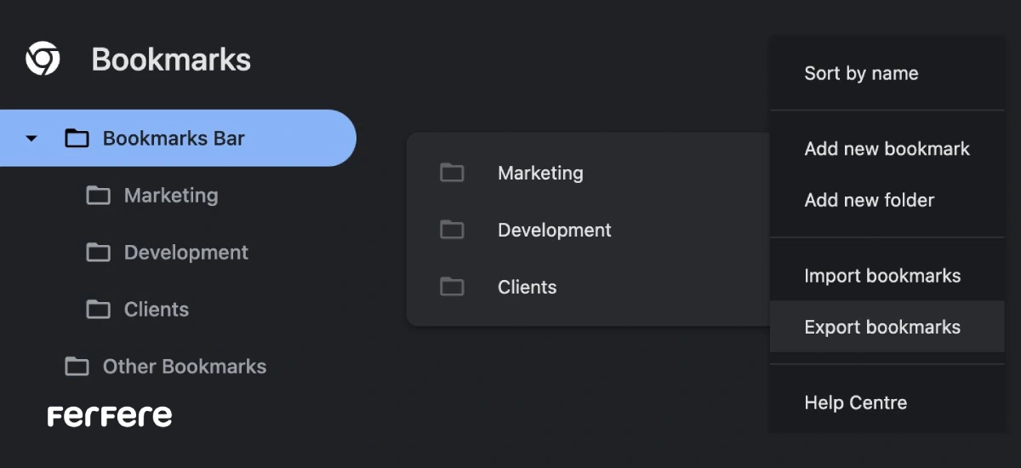Open Clients folder in sidebar tree
Screen dimensions: 1021x468
pos(157,309)
